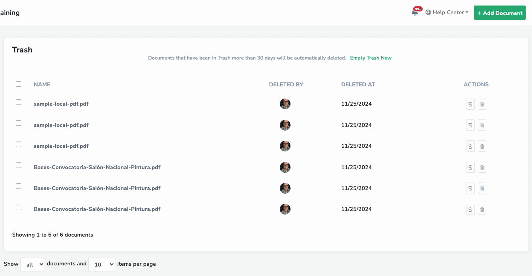532x276 pixels.
Task: Open notifications bell with 99+ badge
Action: tap(415, 13)
